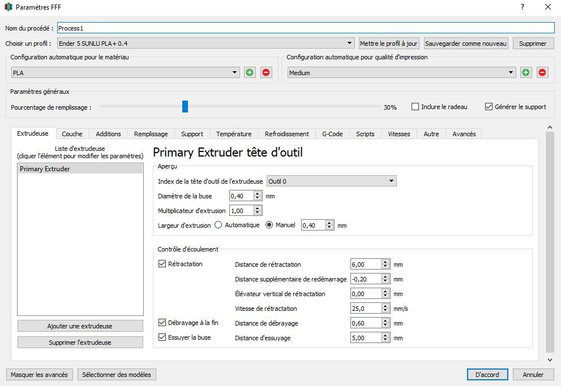Click Supprimer l'extrudeuse button
The width and height of the screenshot is (561, 386).
coord(80,342)
